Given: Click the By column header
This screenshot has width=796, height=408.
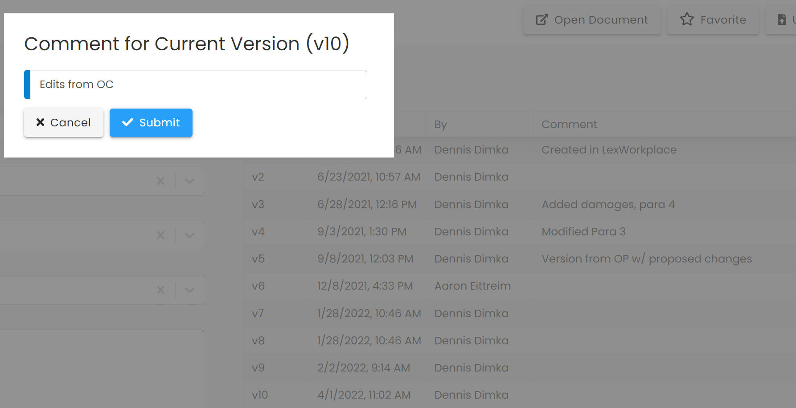Looking at the screenshot, I should (440, 125).
